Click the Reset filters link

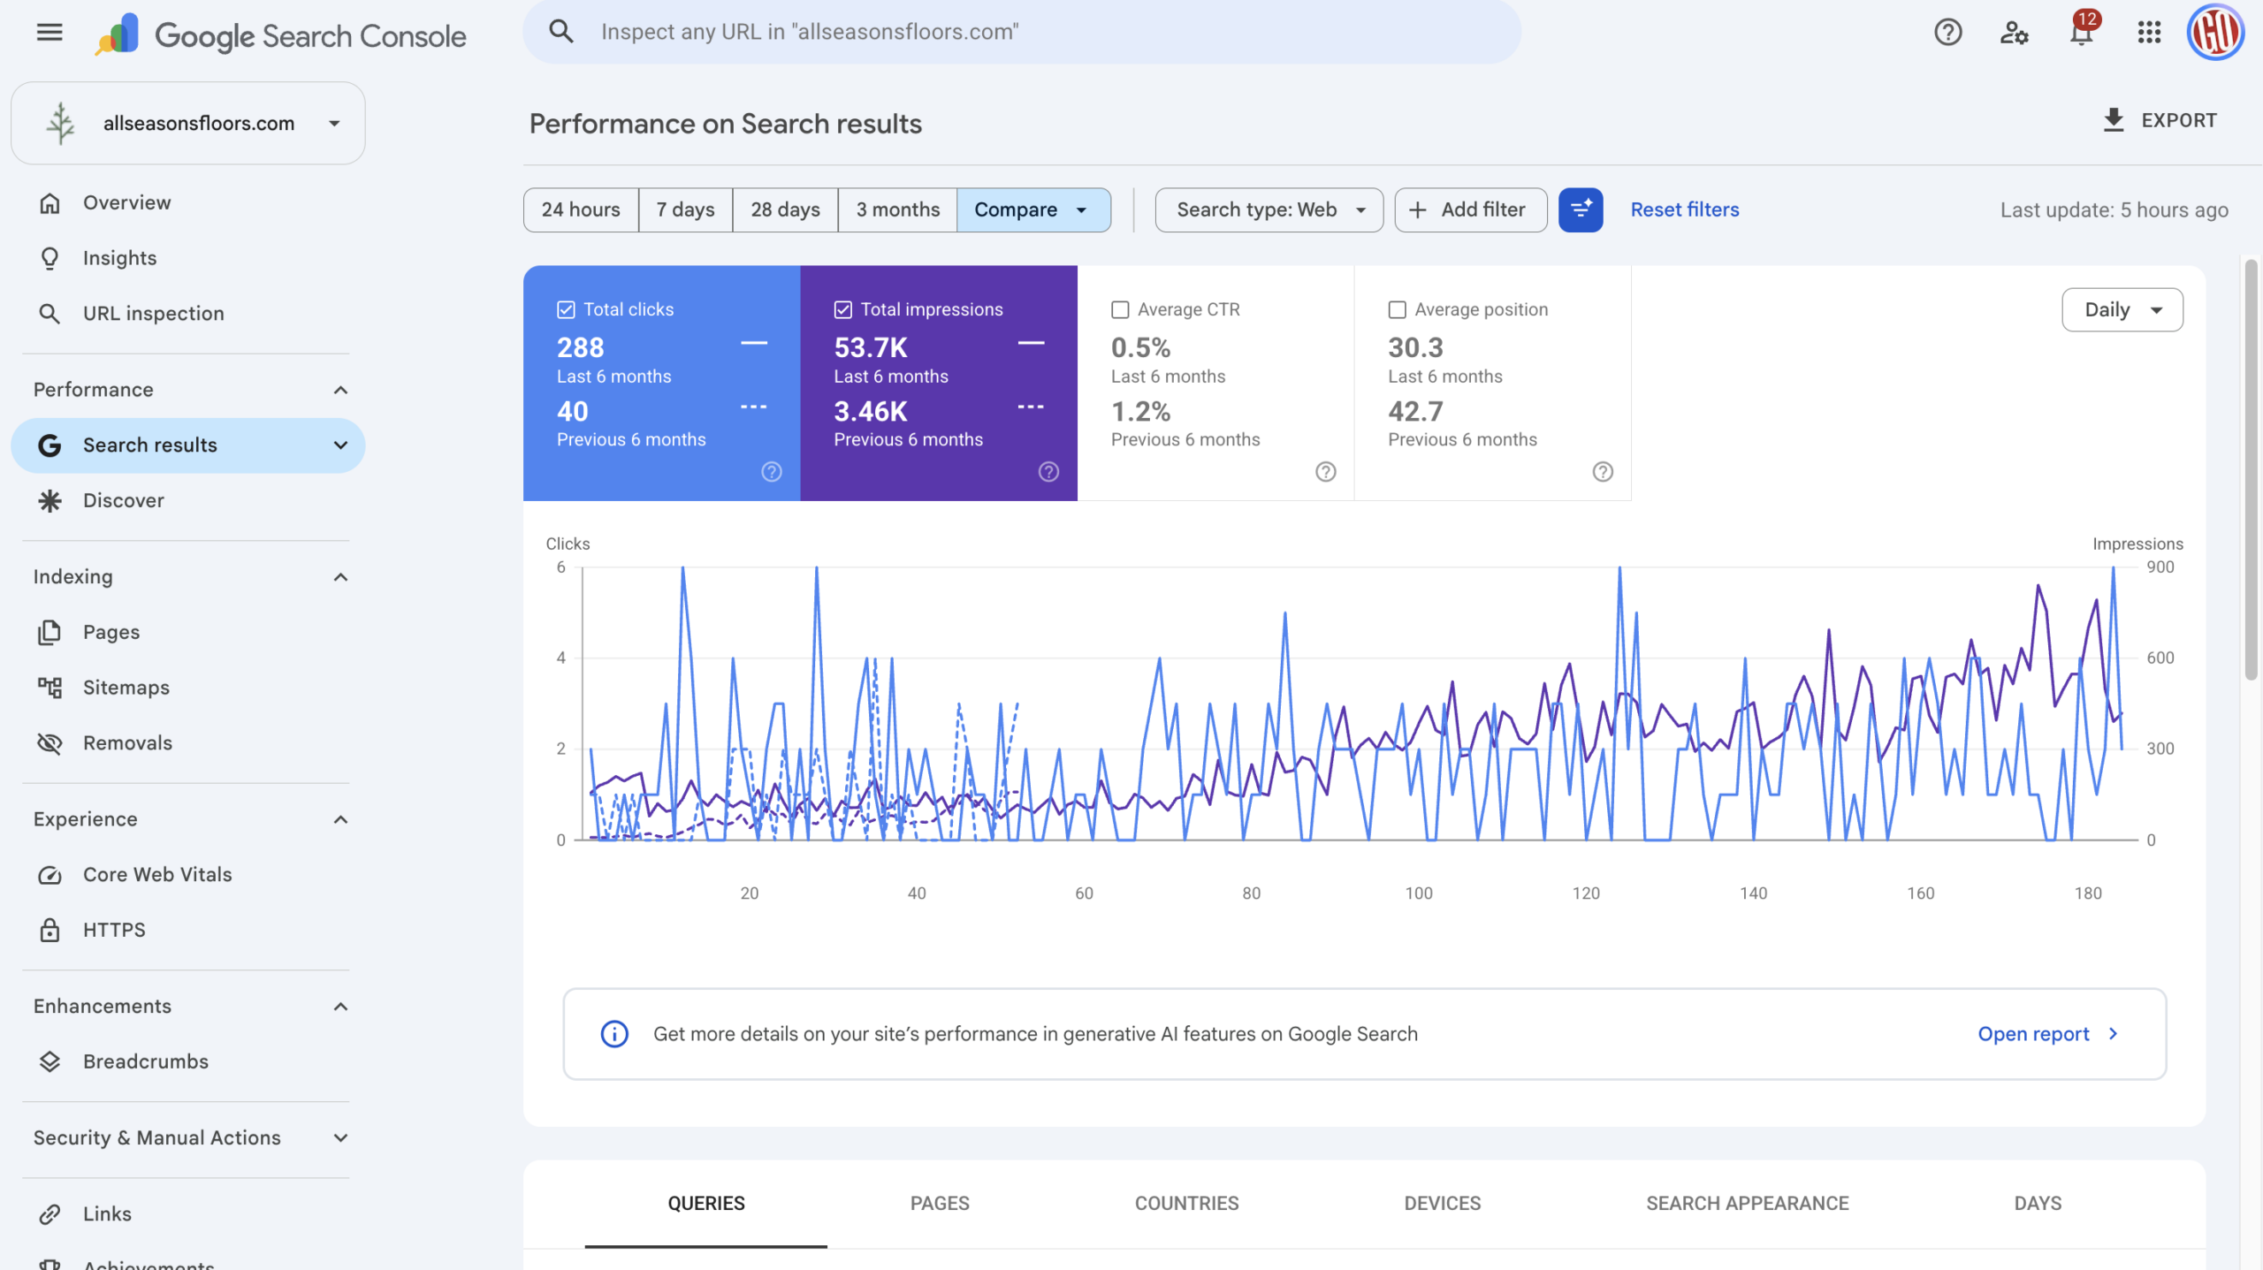coord(1684,209)
